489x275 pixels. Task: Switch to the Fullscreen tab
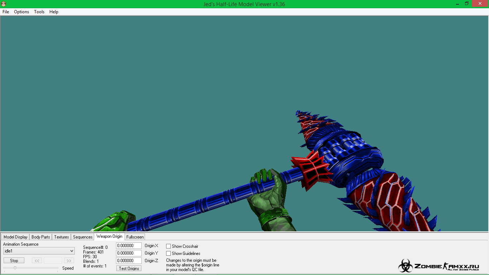[x=135, y=237]
